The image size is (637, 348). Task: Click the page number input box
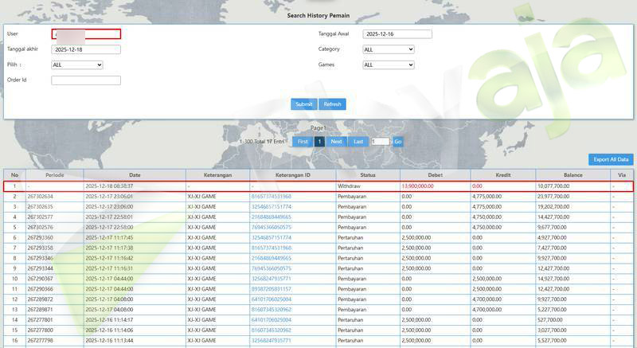pyautogui.click(x=380, y=141)
